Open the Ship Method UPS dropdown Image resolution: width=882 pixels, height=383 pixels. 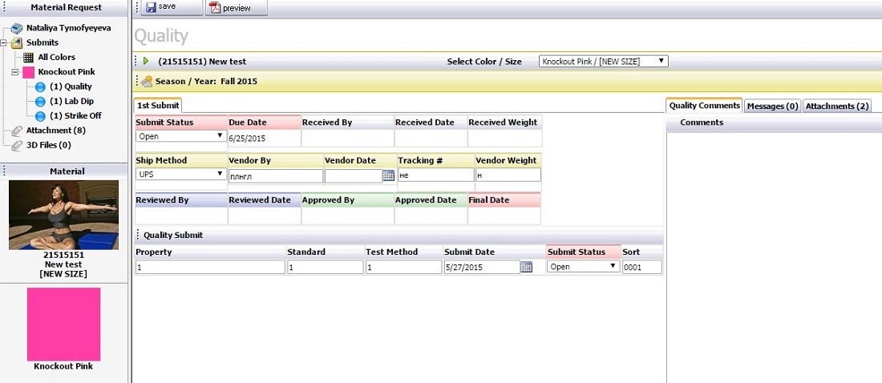click(180, 175)
